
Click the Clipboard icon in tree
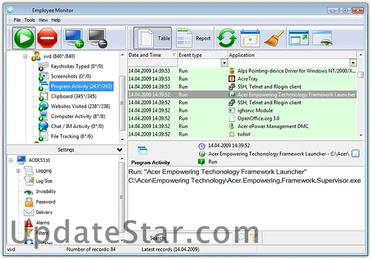pyautogui.click(x=43, y=96)
